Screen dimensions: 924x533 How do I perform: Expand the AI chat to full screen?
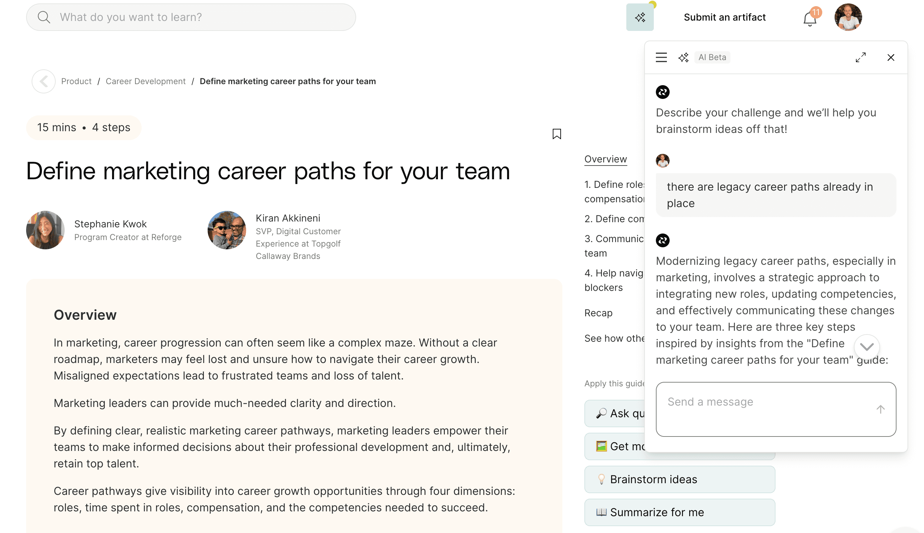pos(861,57)
